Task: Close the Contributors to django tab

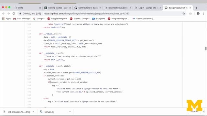Action: coord(100,8)
